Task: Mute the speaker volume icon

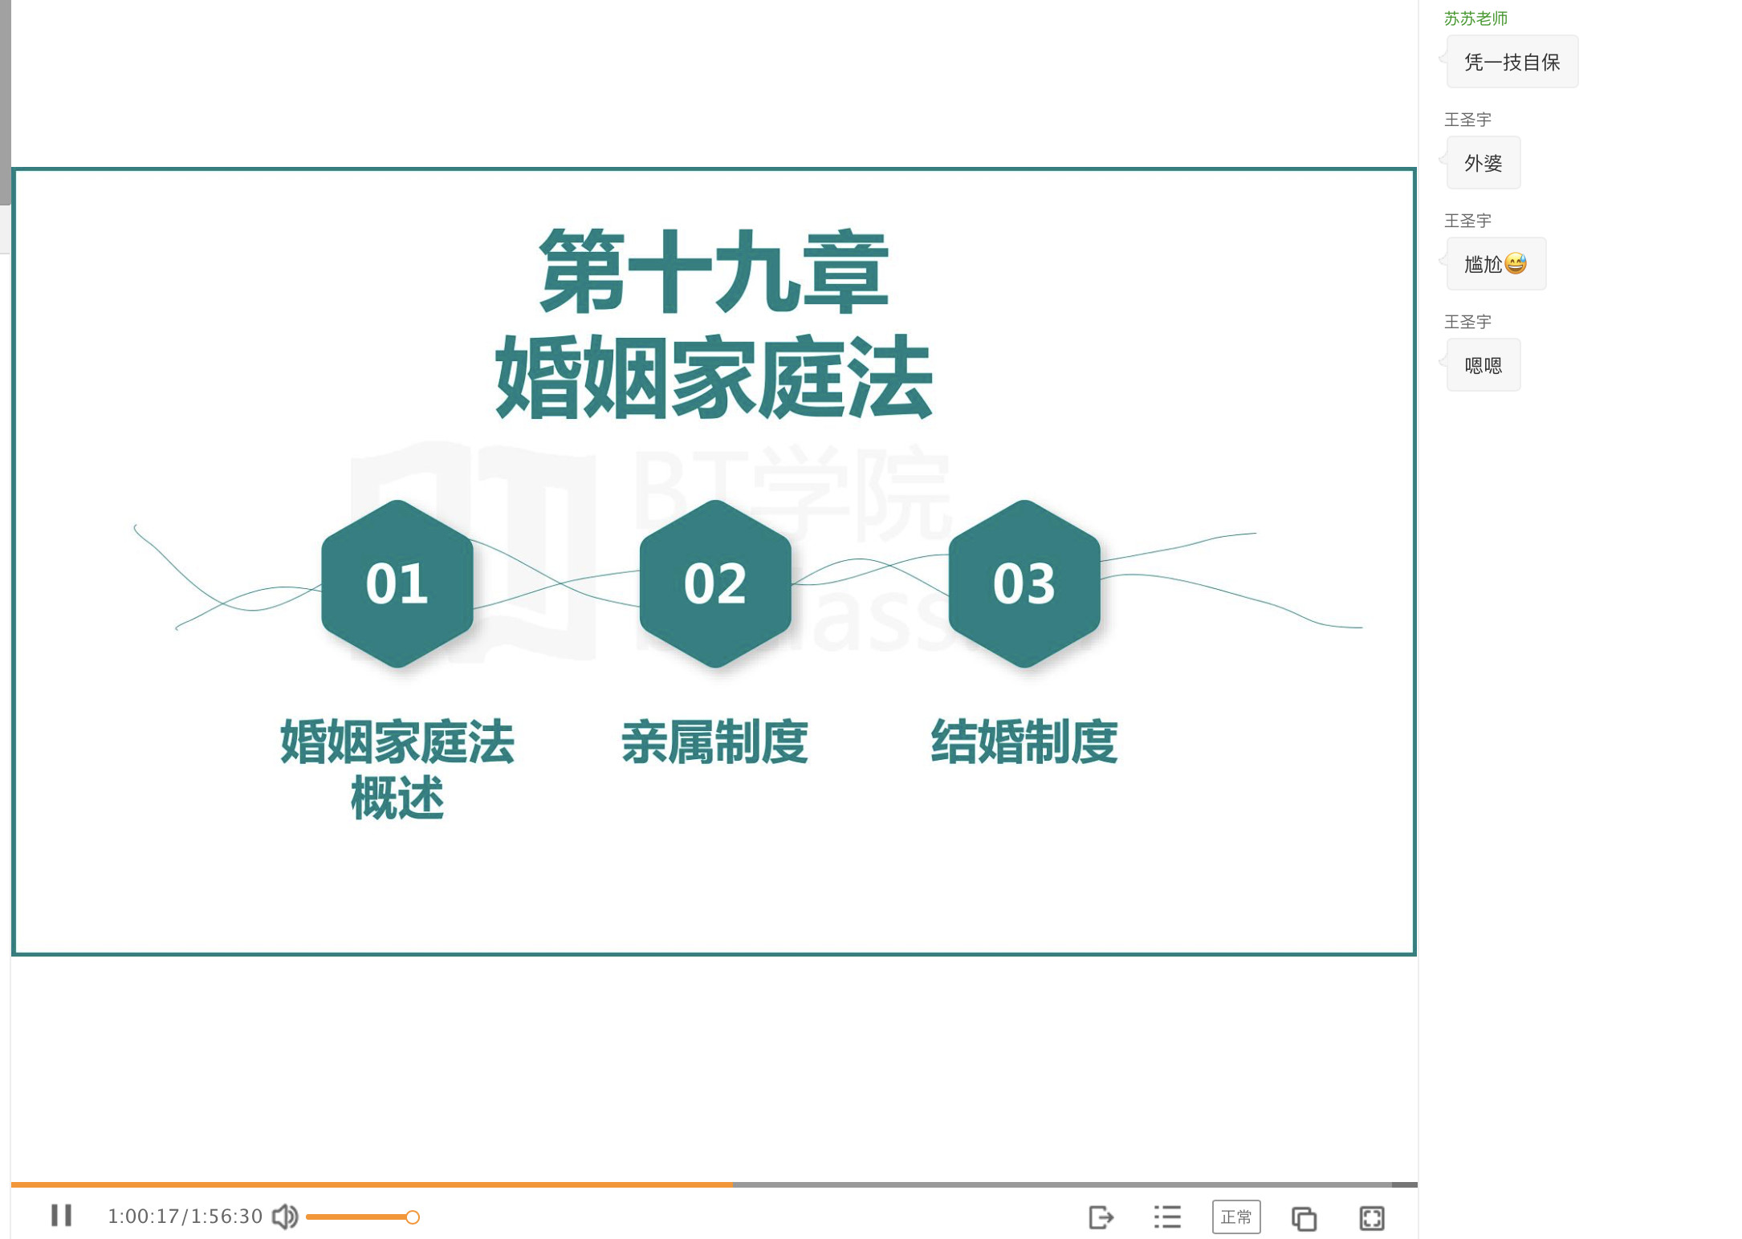Action: pos(285,1217)
